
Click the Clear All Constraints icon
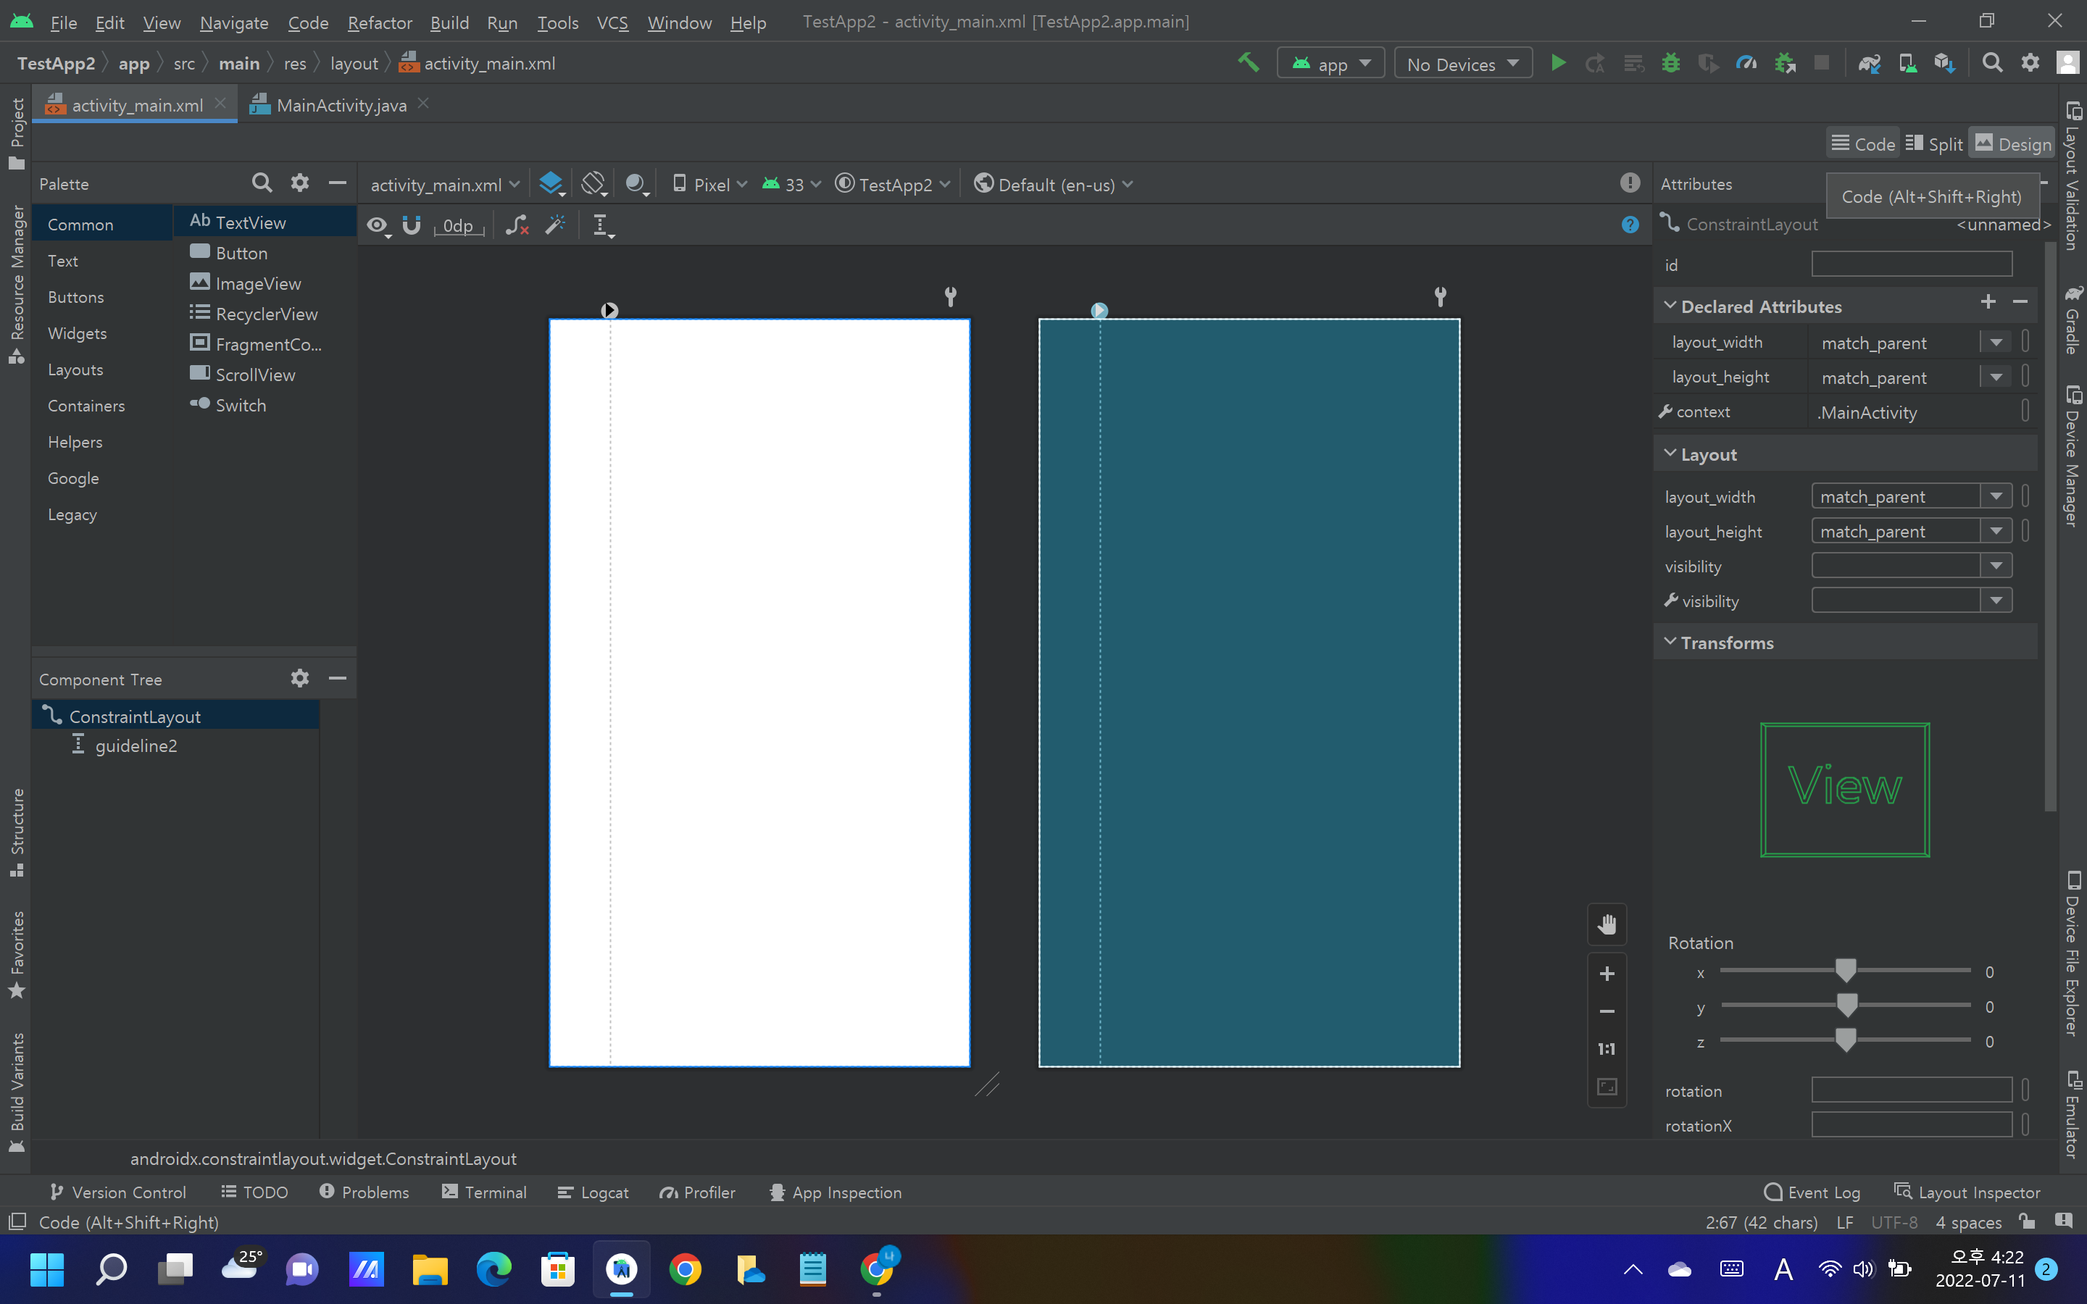pyautogui.click(x=517, y=225)
